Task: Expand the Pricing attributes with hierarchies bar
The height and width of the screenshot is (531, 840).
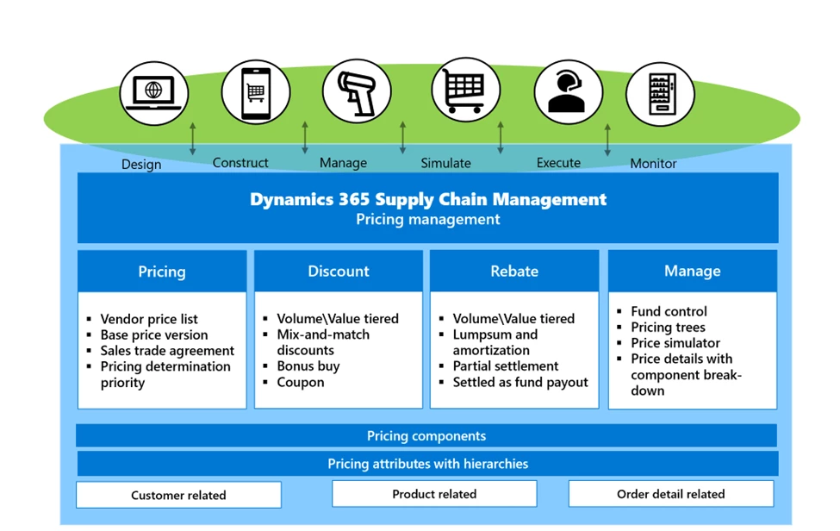Action: coord(427,464)
